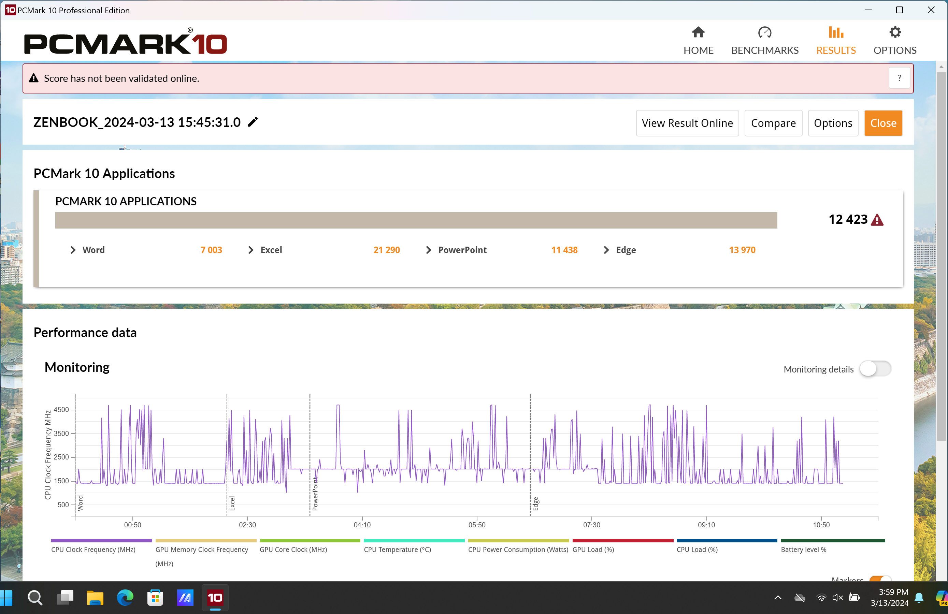Image resolution: width=948 pixels, height=614 pixels.
Task: Click the Excel marker on the chart
Action: click(232, 503)
